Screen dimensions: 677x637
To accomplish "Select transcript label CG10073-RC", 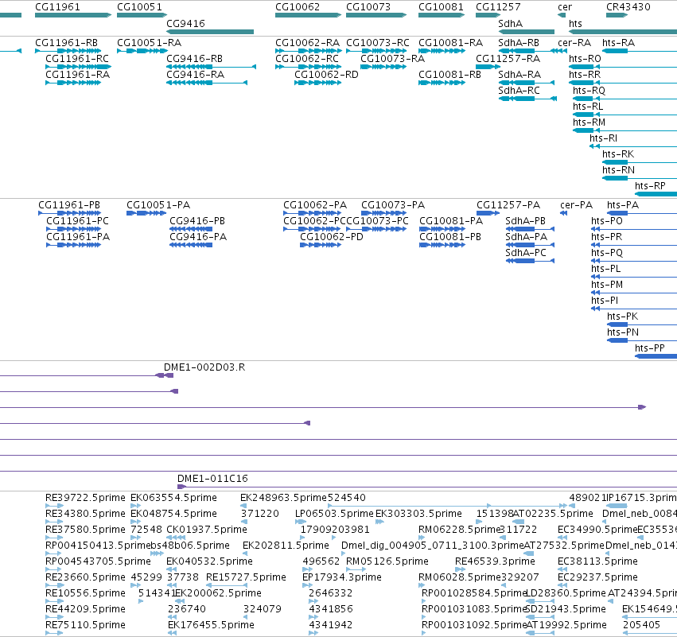I will (378, 43).
